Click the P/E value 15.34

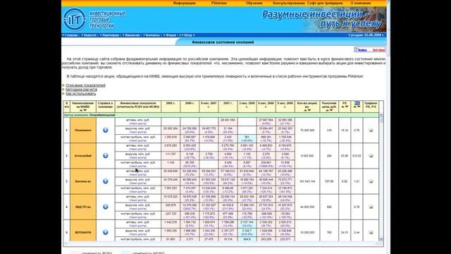click(x=345, y=130)
